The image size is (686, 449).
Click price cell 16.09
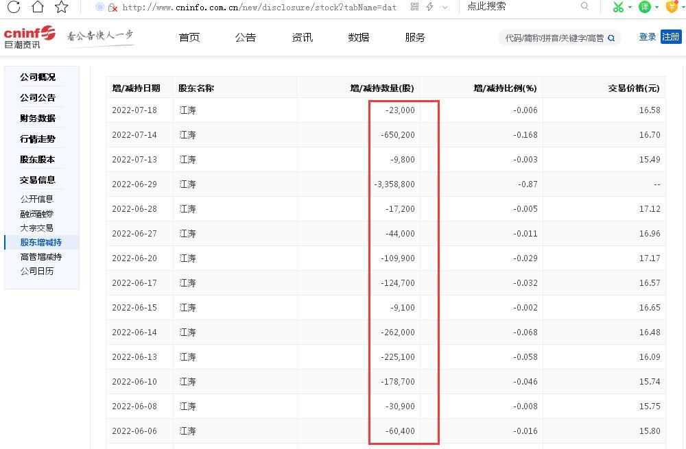pos(650,356)
